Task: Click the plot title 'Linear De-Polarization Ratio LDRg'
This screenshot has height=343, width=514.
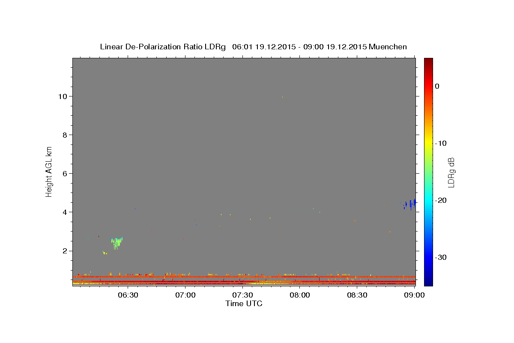Action: click(x=163, y=47)
